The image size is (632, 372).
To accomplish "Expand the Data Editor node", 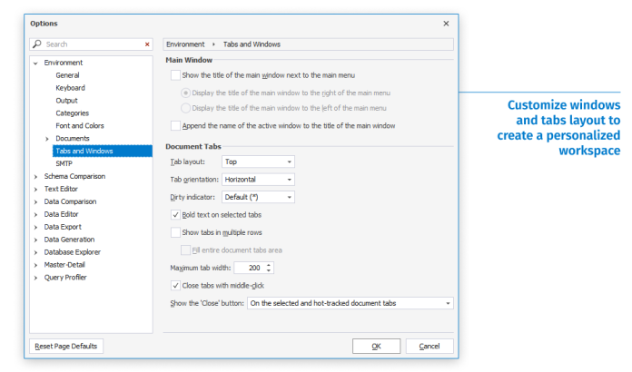I will click(36, 215).
